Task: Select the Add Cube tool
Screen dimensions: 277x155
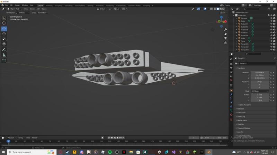Action: pos(4,61)
